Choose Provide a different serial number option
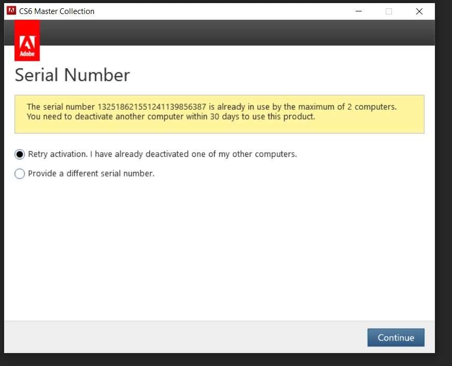This screenshot has height=366, width=452. [20, 173]
